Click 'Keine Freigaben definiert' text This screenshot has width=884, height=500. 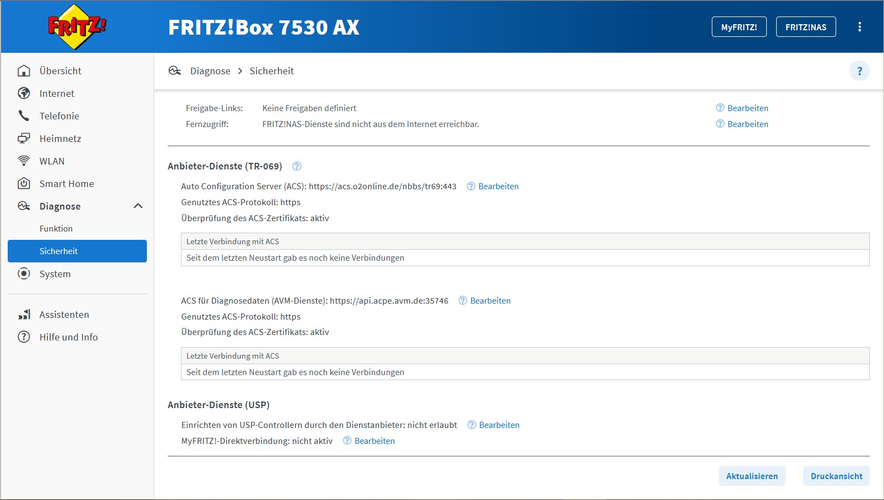[309, 108]
